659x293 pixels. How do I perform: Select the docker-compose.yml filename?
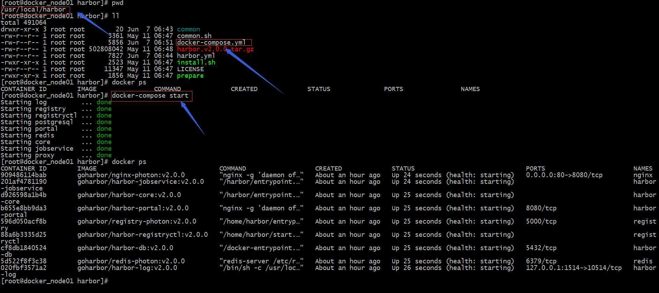(211, 43)
